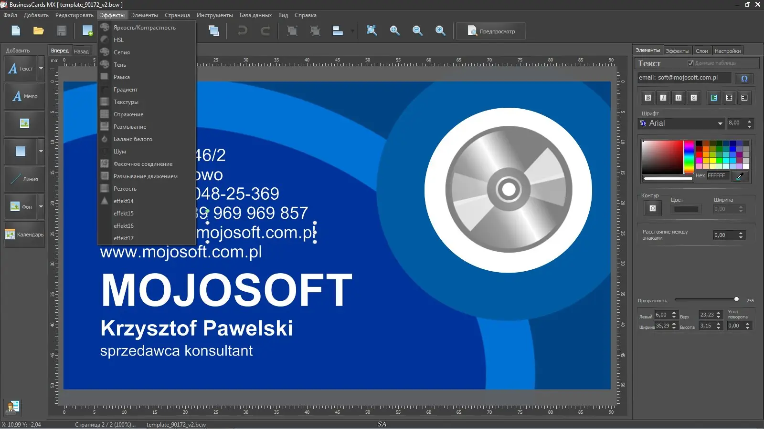Screen dimensions: 764x429
Task: Click the Omega special character button
Action: [744, 79]
